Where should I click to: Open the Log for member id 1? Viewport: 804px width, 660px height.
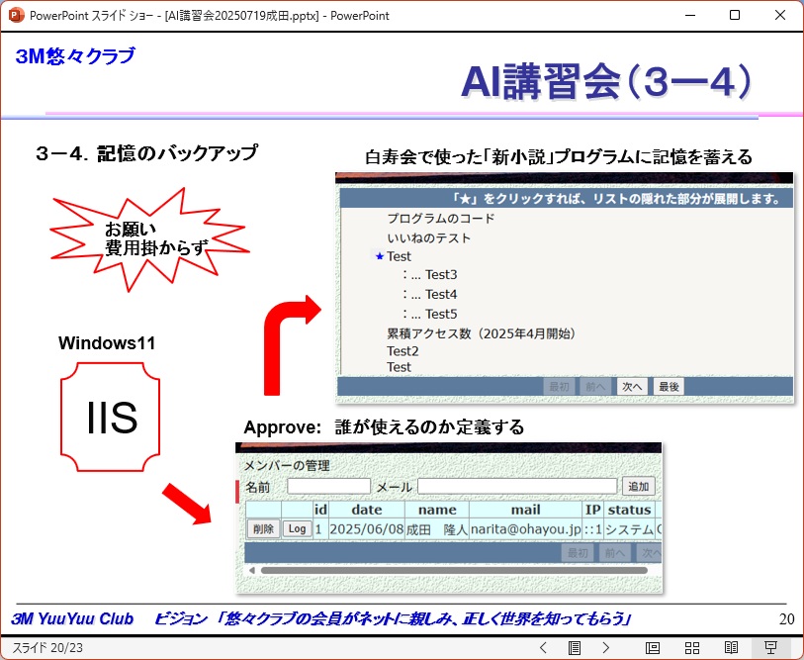pos(297,529)
